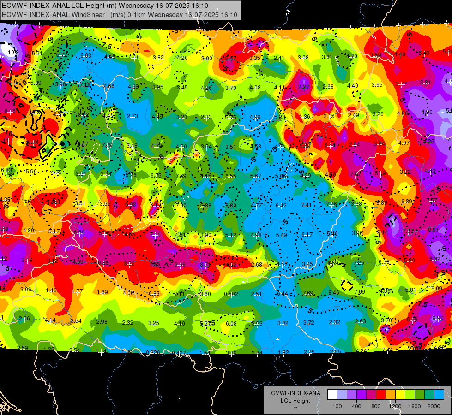Click the light lavender legend swatch
Viewport: 452px width, 415px height.
342,395
